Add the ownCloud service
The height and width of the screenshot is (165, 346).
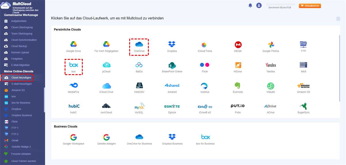coord(106,108)
